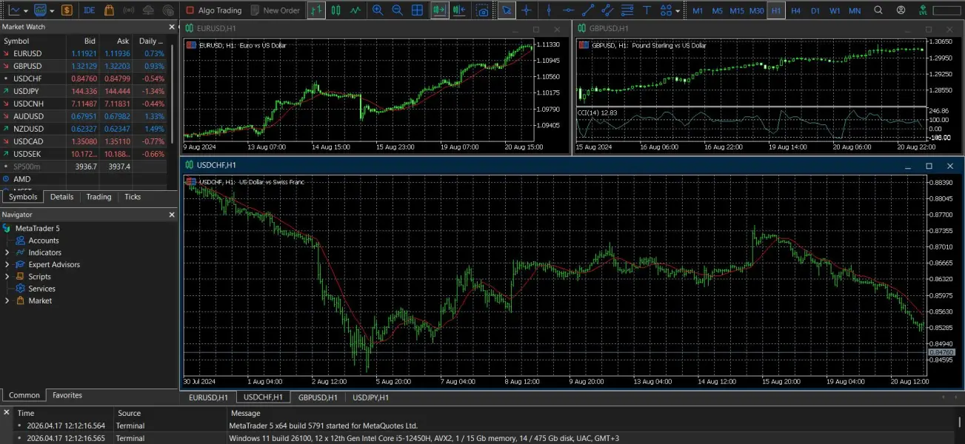The width and height of the screenshot is (965, 444).
Task: Pick the trendline drawing tool
Action: pyautogui.click(x=588, y=10)
